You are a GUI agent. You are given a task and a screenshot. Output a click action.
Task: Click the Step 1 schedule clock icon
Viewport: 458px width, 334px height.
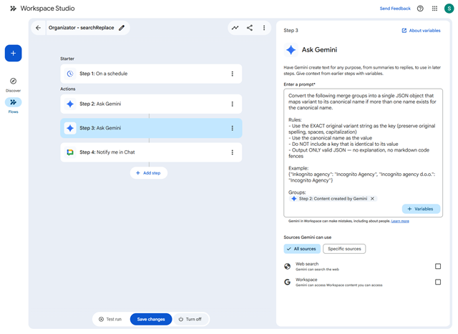pyautogui.click(x=70, y=74)
